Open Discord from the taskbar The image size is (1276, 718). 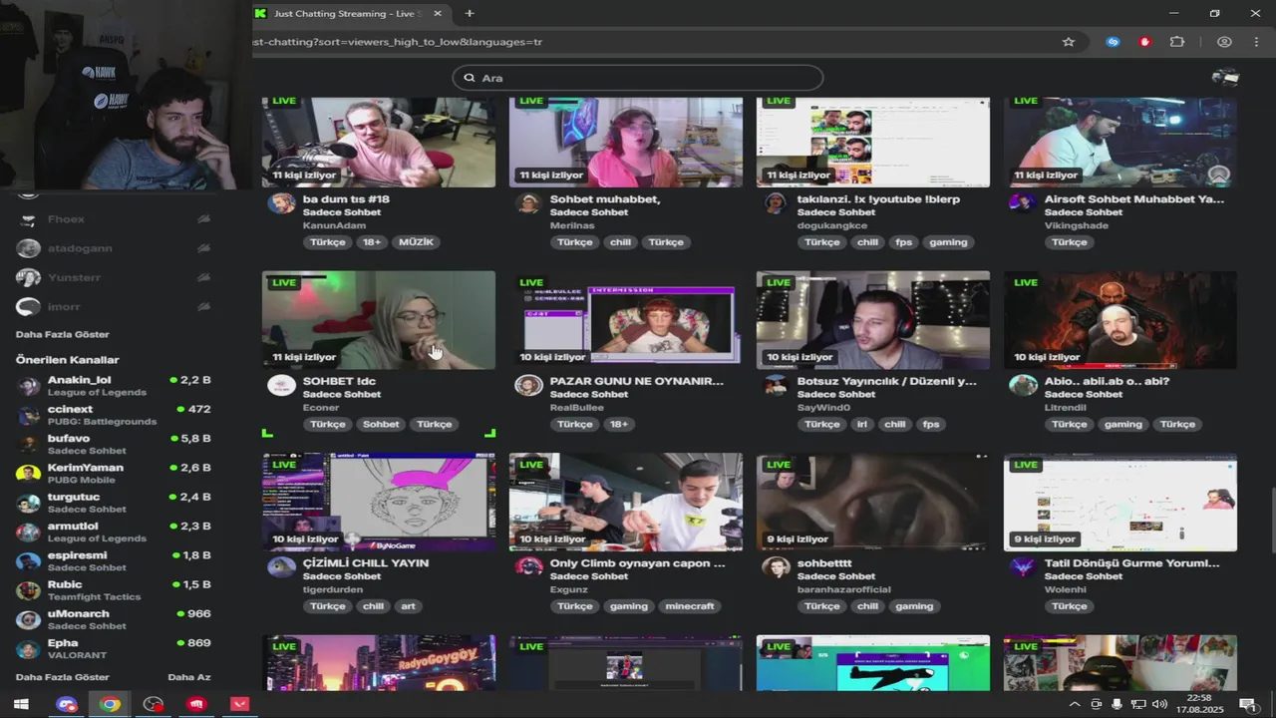pyautogui.click(x=67, y=704)
